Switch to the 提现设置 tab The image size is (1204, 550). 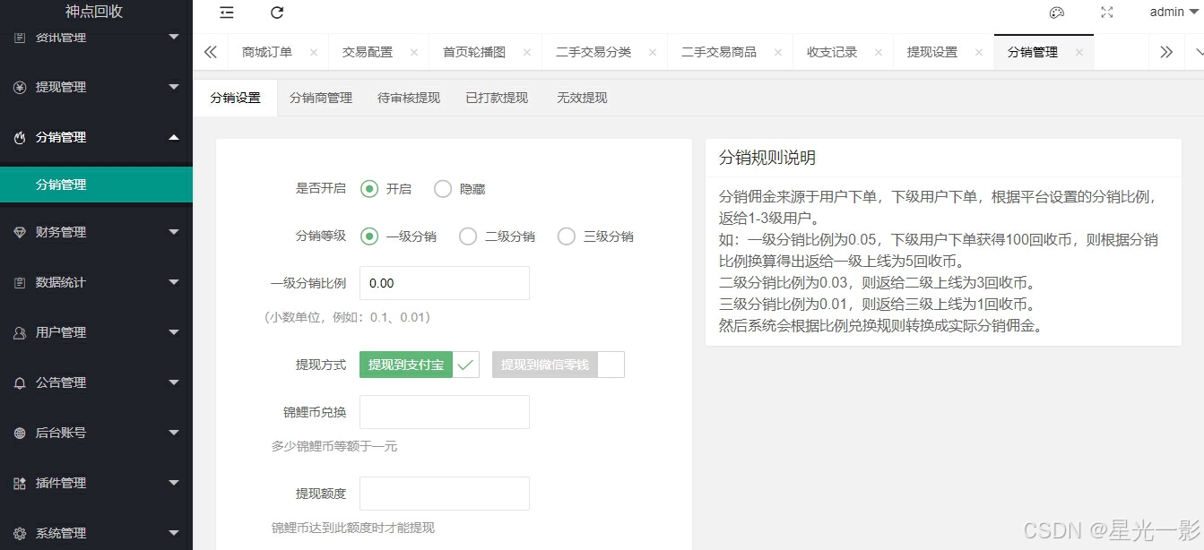coord(932,52)
